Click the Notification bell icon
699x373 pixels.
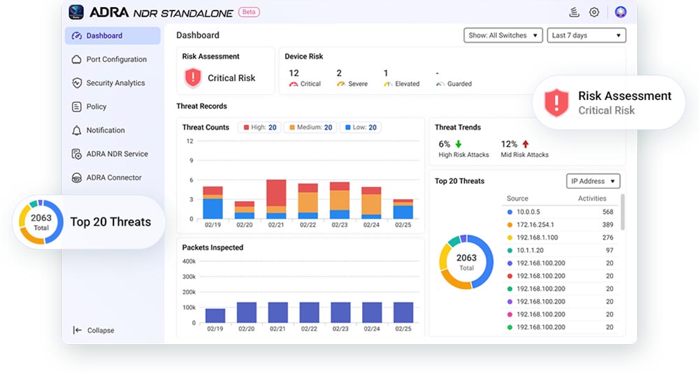coord(76,131)
